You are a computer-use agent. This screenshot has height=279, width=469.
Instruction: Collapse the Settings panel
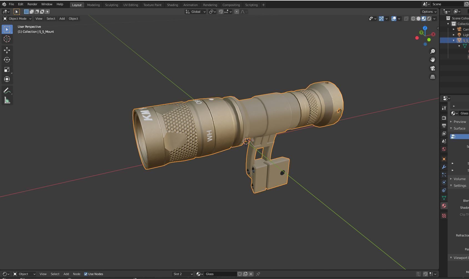coord(459,186)
